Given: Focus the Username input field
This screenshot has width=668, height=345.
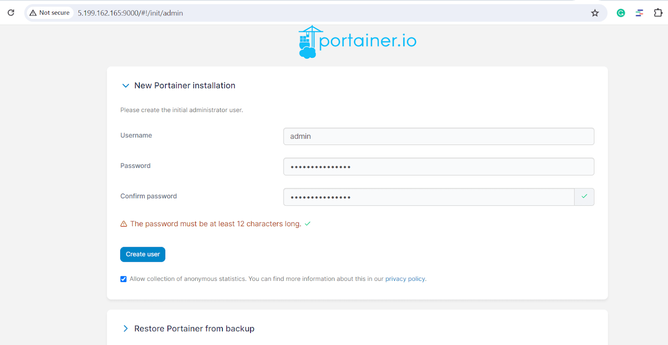Looking at the screenshot, I should click(438, 137).
